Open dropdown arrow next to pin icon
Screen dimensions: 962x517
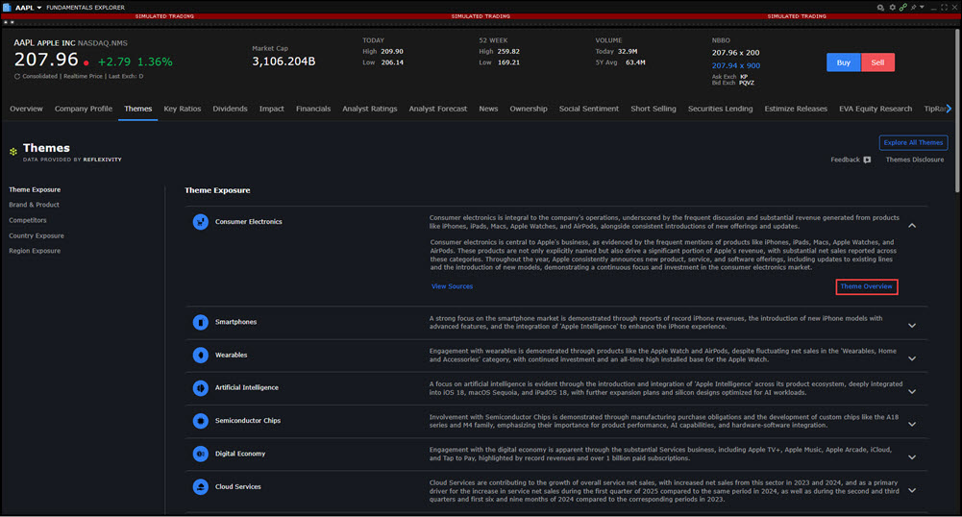923,8
